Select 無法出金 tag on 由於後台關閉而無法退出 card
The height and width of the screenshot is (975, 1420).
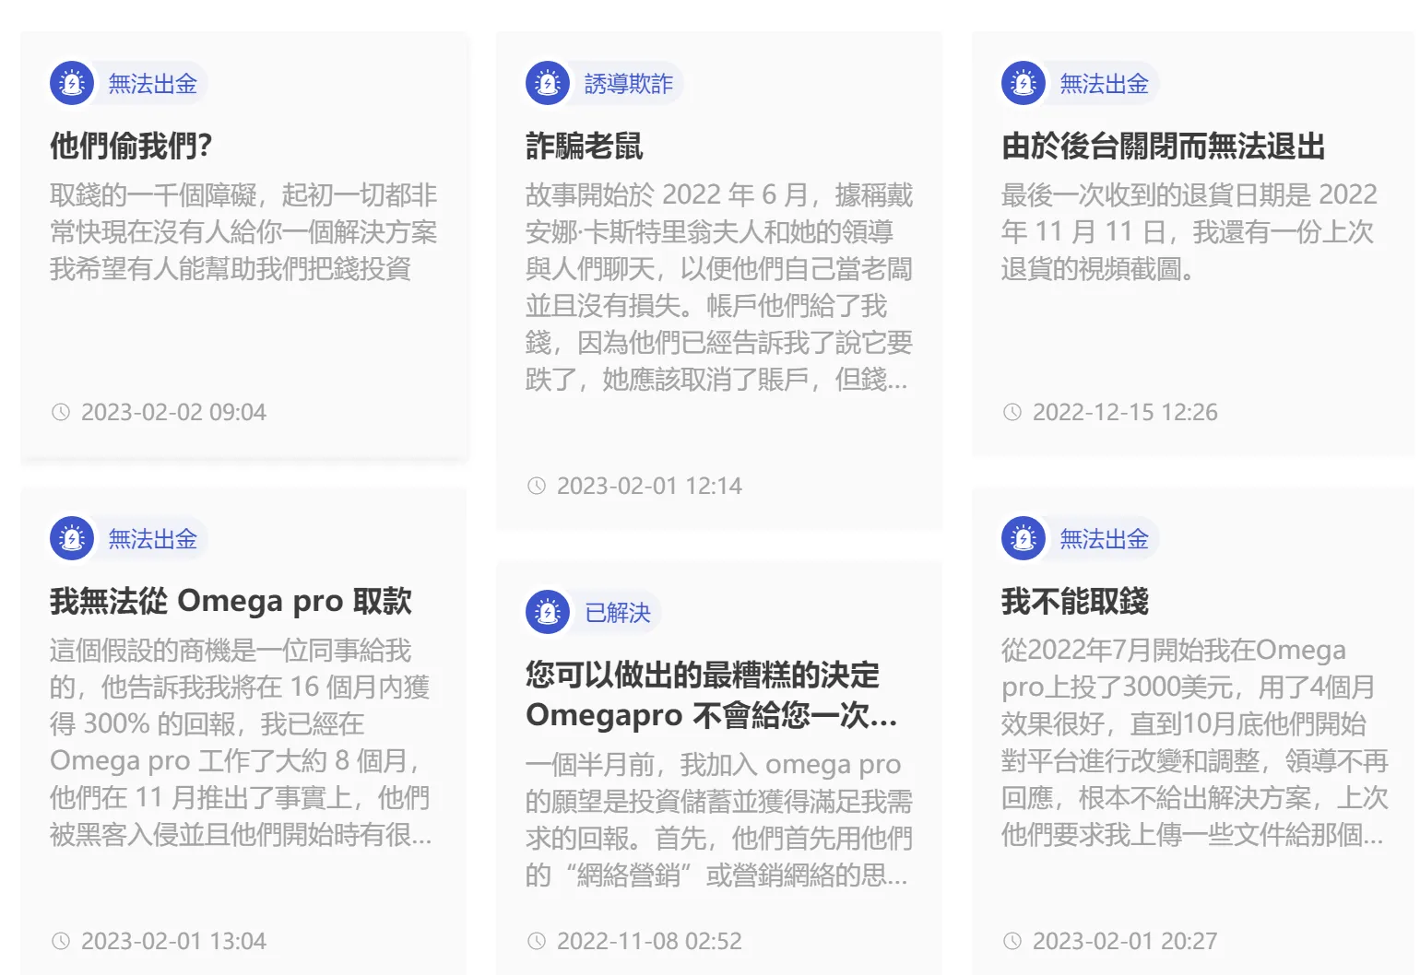click(1105, 84)
